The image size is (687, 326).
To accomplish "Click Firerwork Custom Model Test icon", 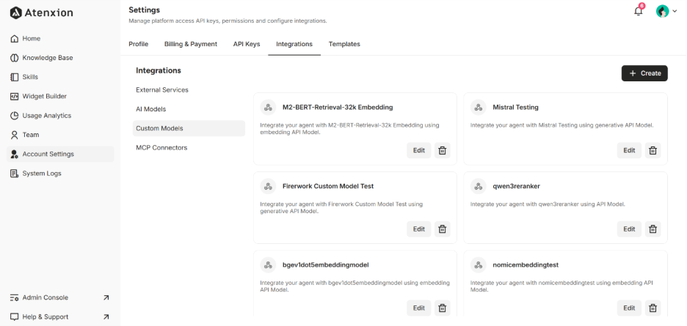I will (268, 186).
